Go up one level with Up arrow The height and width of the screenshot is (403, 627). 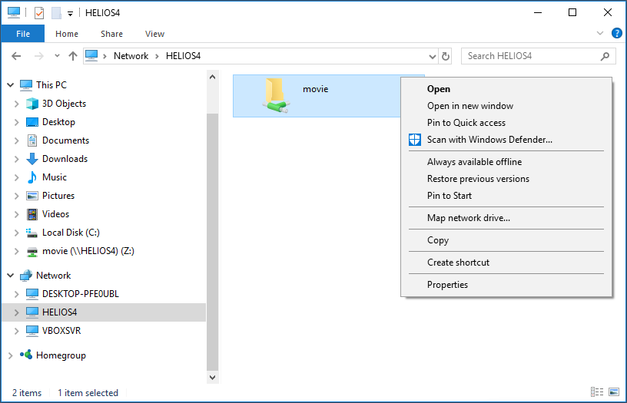(72, 56)
